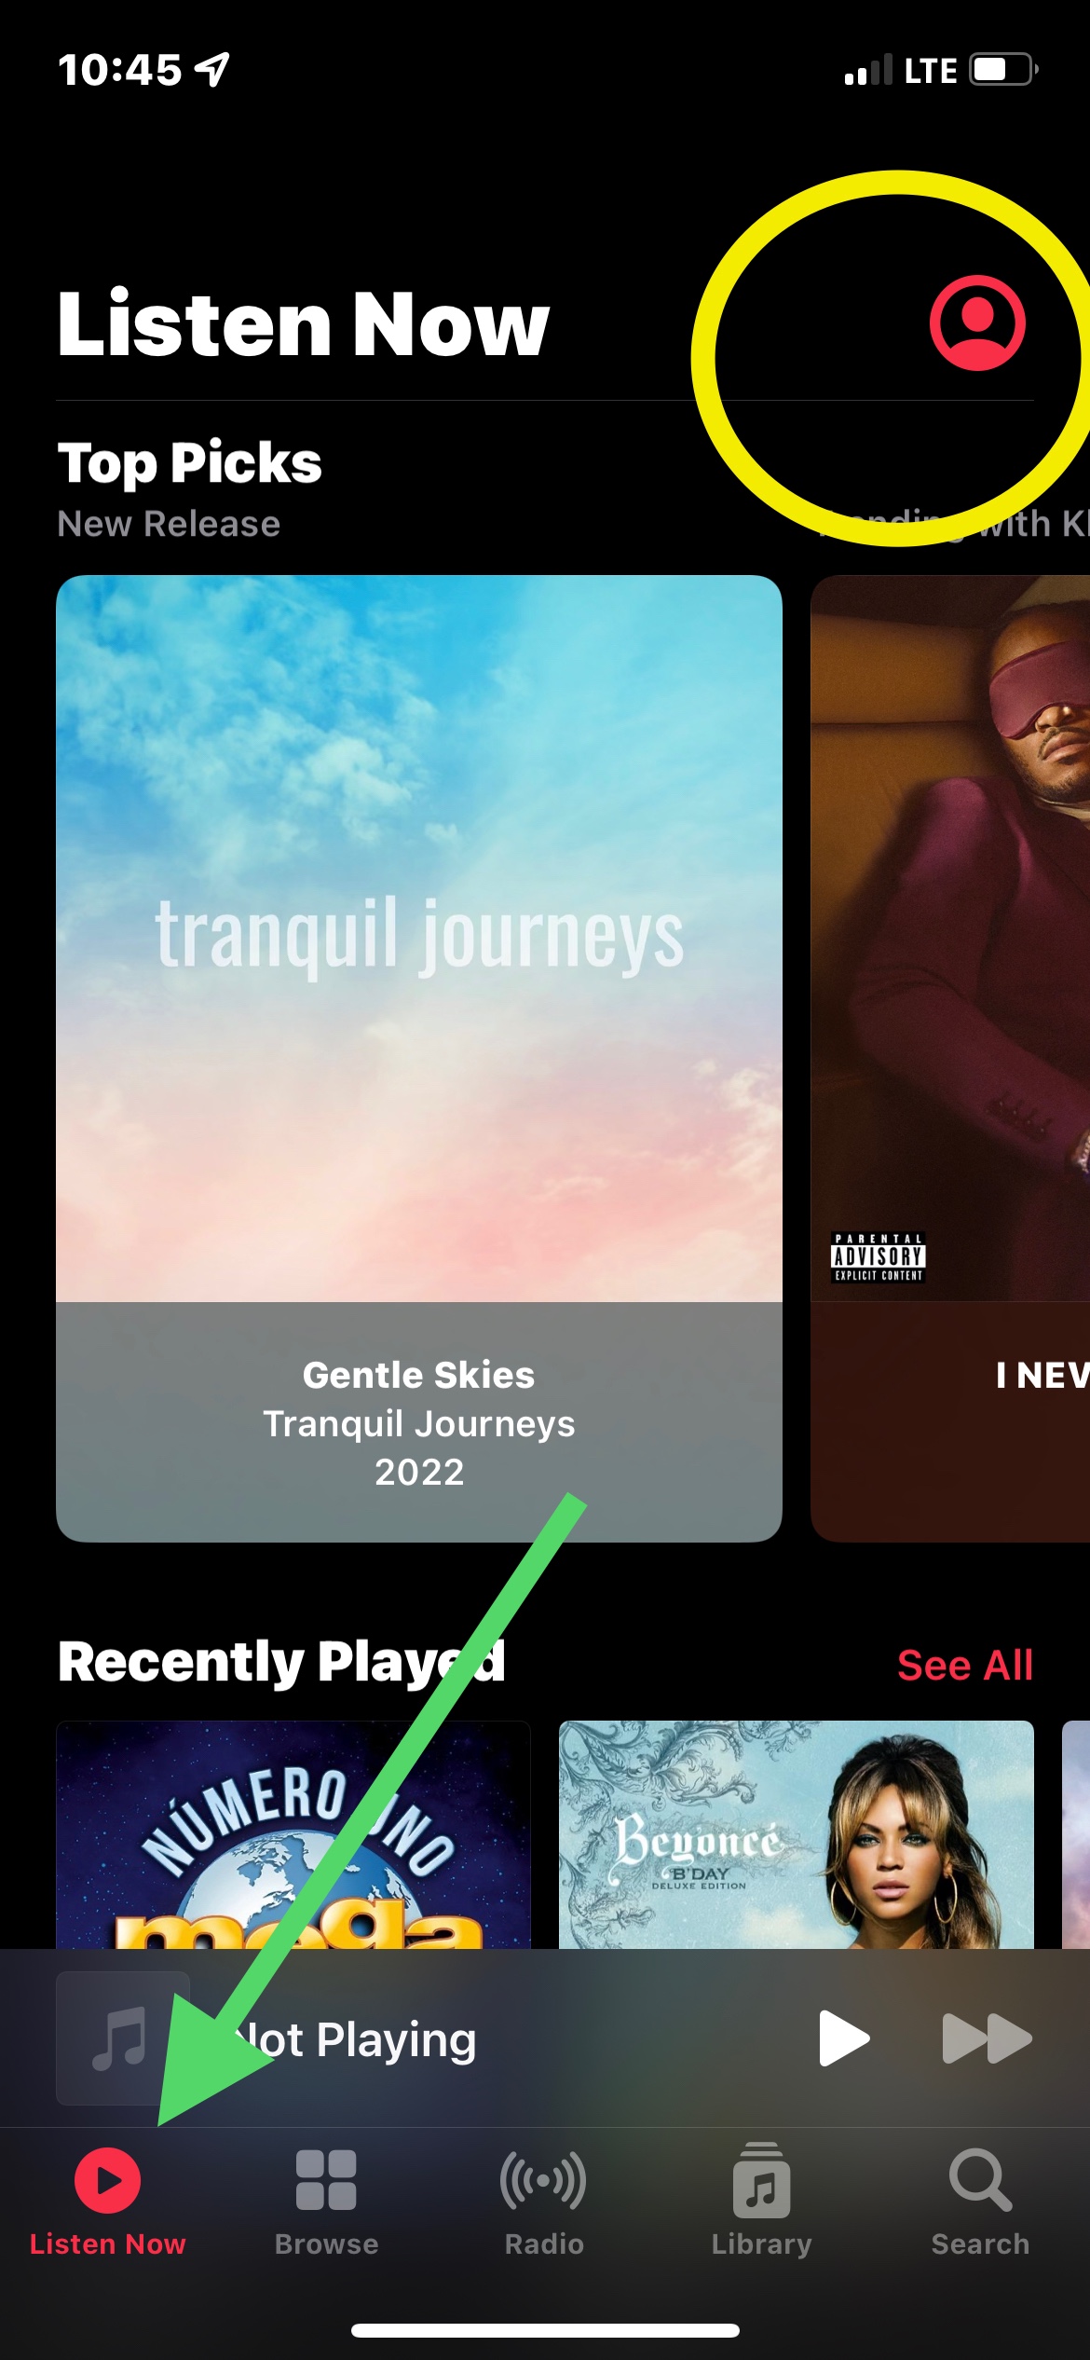Tap the Top Picks heading
Viewport: 1090px width, 2360px height.
point(189,462)
